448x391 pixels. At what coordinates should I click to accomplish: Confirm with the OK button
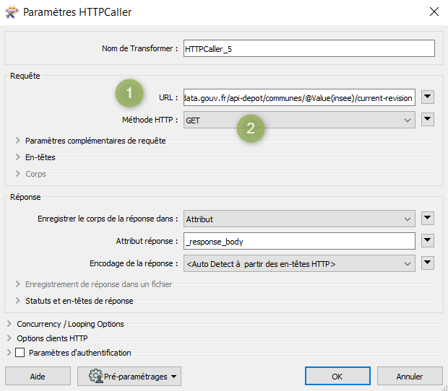click(x=337, y=376)
